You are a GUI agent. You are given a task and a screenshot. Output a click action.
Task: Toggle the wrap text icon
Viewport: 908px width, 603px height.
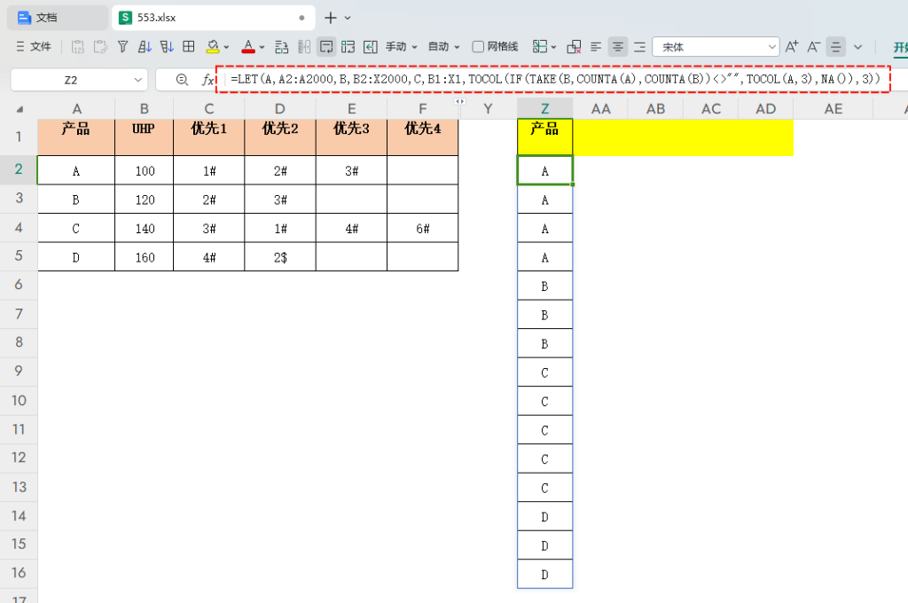coord(326,47)
